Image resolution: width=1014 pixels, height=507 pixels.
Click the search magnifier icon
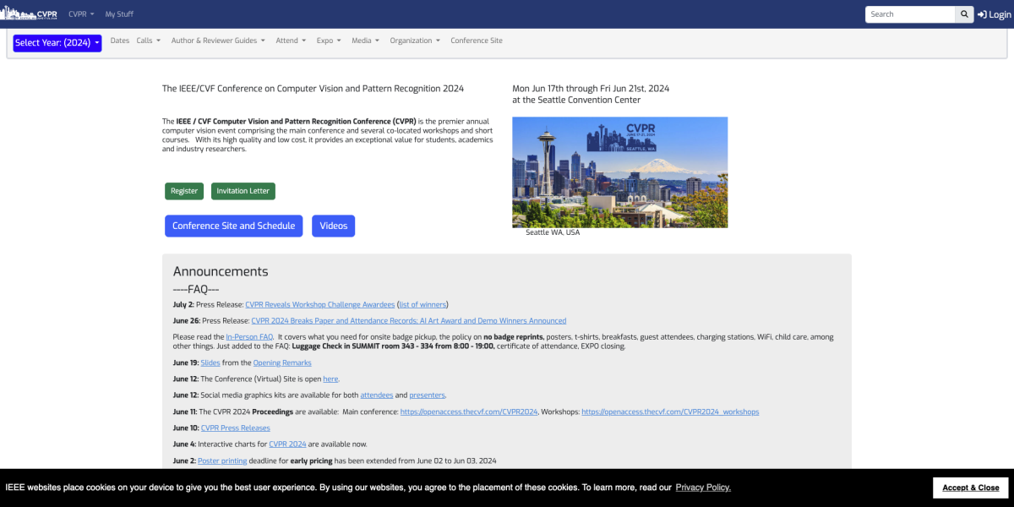click(963, 14)
